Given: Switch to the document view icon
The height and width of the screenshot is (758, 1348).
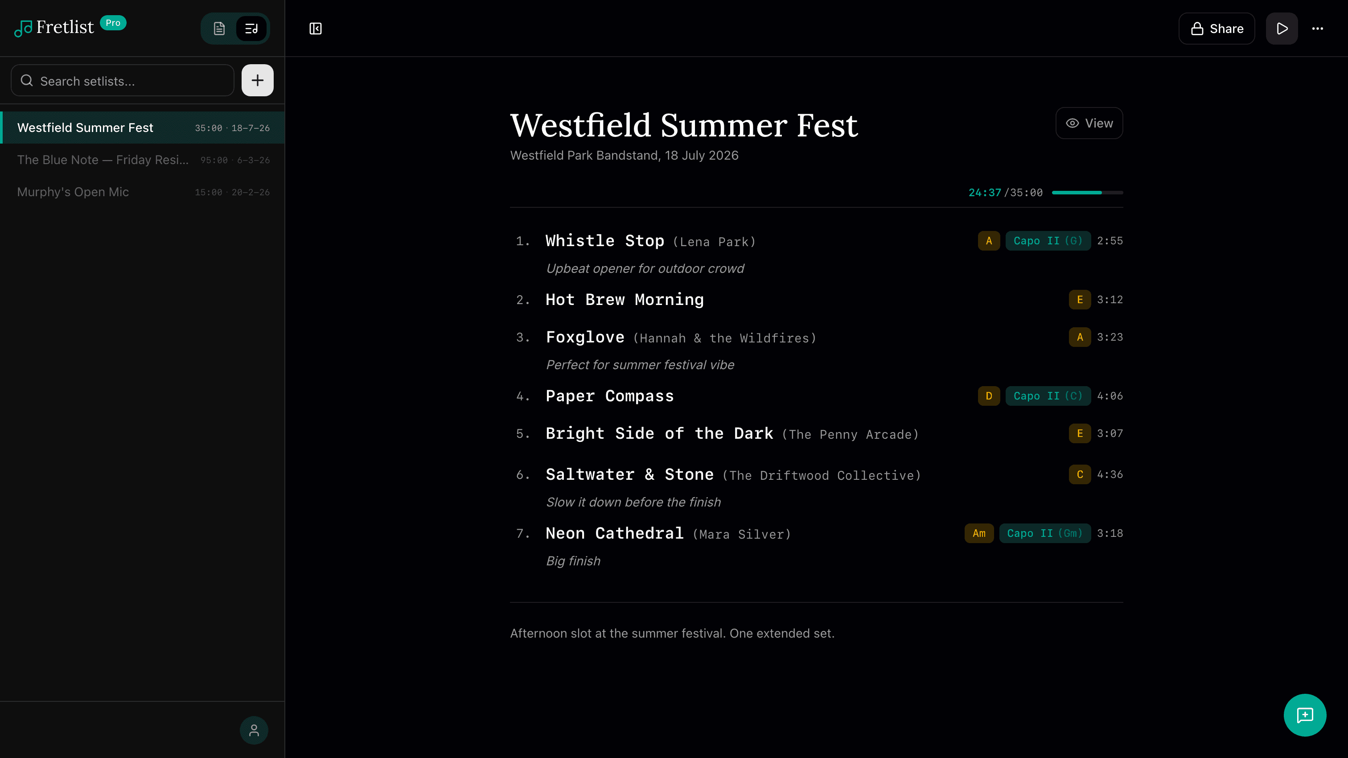Looking at the screenshot, I should [x=219, y=28].
